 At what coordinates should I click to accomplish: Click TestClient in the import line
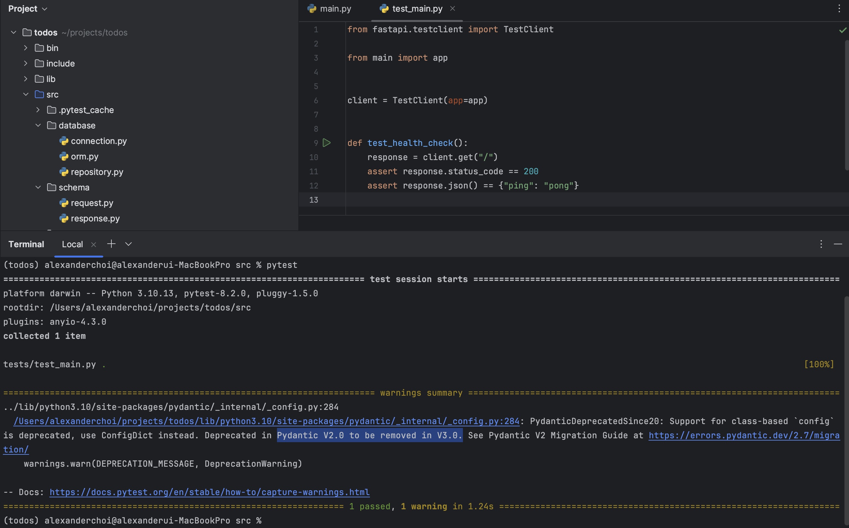click(x=528, y=29)
